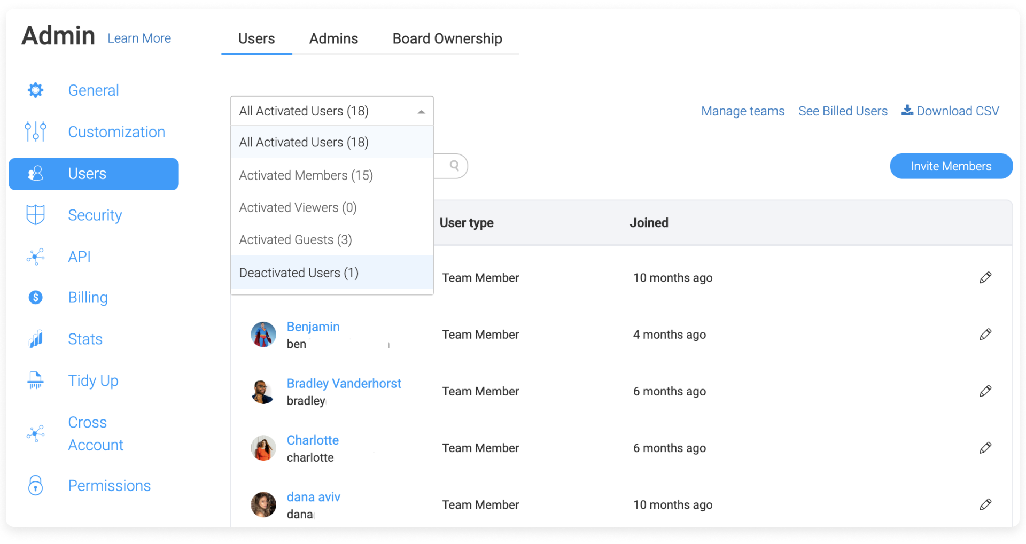Collapse the All Activated Users dropdown
The width and height of the screenshot is (1026, 544).
[x=421, y=111]
